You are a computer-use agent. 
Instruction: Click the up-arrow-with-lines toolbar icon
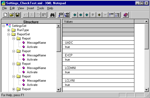[x=111, y=15]
